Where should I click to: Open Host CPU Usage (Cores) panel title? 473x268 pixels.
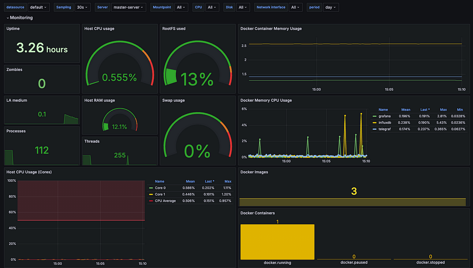(x=29, y=172)
